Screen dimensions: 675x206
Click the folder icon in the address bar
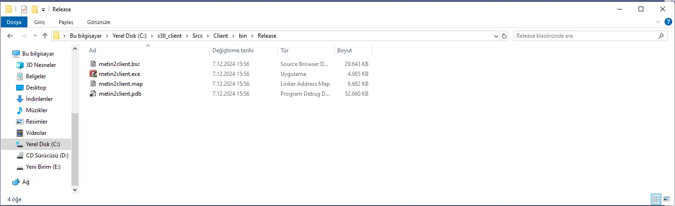click(57, 36)
